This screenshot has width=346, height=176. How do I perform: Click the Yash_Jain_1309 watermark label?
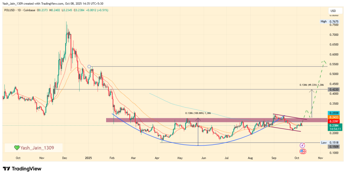(37, 148)
